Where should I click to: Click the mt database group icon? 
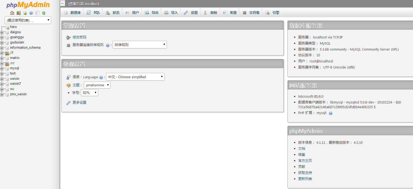tap(7, 63)
